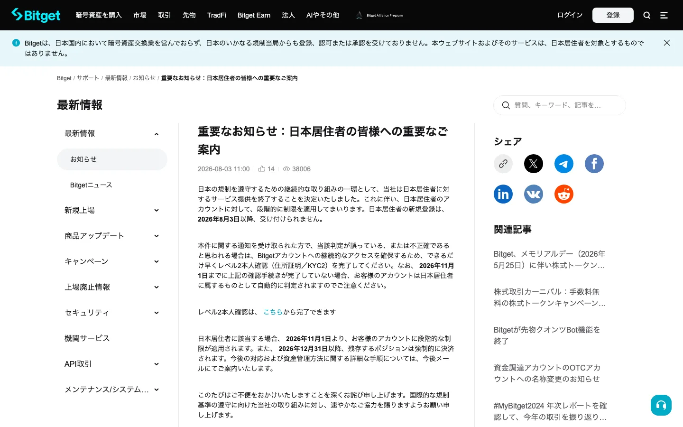Open 暗号資産を購入 menu
The image size is (683, 427).
coord(99,15)
